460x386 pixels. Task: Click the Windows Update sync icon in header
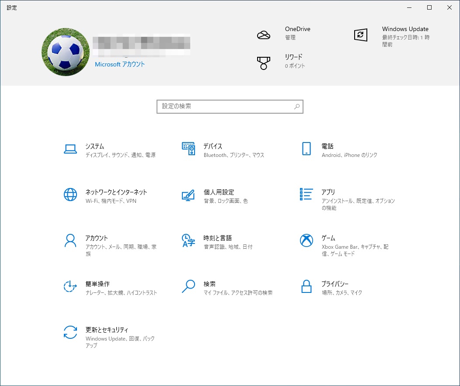coord(361,35)
